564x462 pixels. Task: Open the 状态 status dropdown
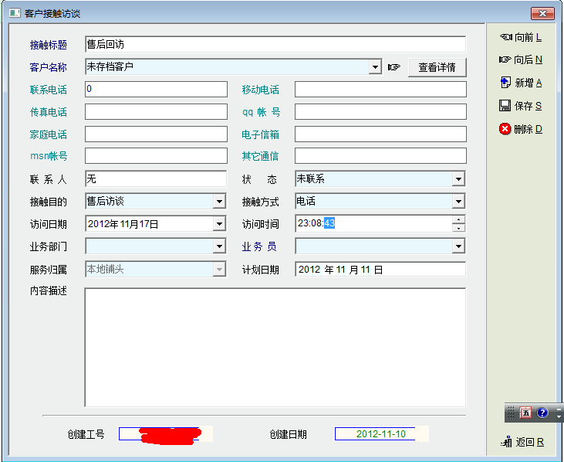458,179
